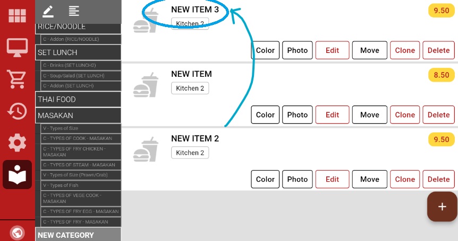Open the monitor display icon in sidebar
This screenshot has height=241, width=458.
tap(17, 48)
